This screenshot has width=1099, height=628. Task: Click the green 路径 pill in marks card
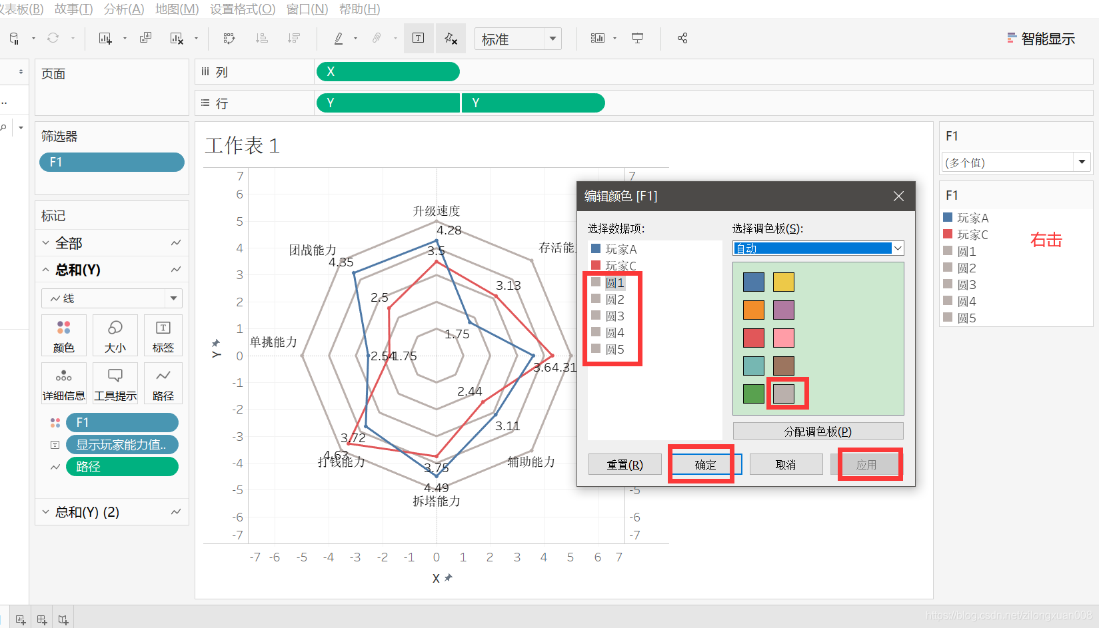pos(122,466)
